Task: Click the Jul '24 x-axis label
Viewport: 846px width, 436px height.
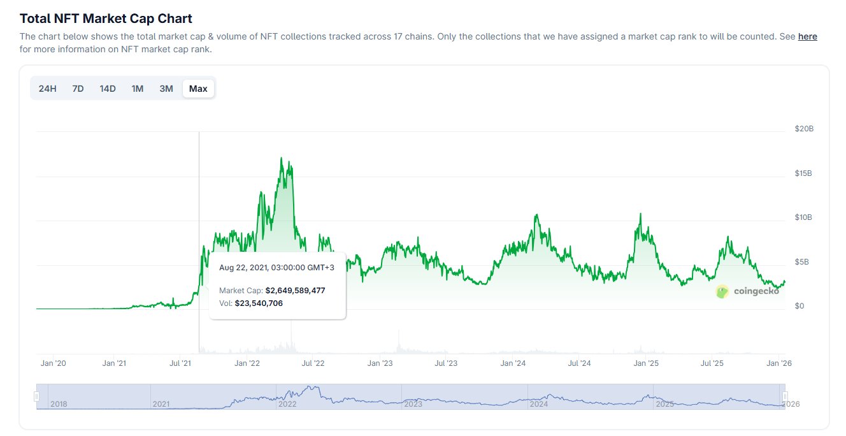Action: [579, 363]
